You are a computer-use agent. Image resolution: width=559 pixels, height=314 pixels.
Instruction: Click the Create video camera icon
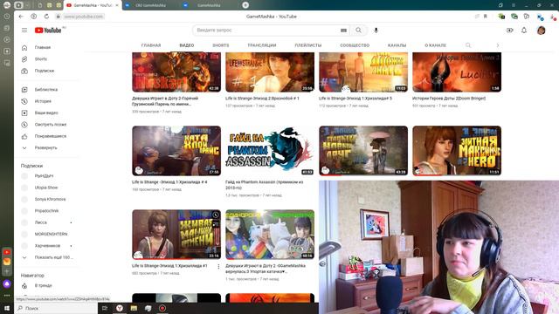510,31
